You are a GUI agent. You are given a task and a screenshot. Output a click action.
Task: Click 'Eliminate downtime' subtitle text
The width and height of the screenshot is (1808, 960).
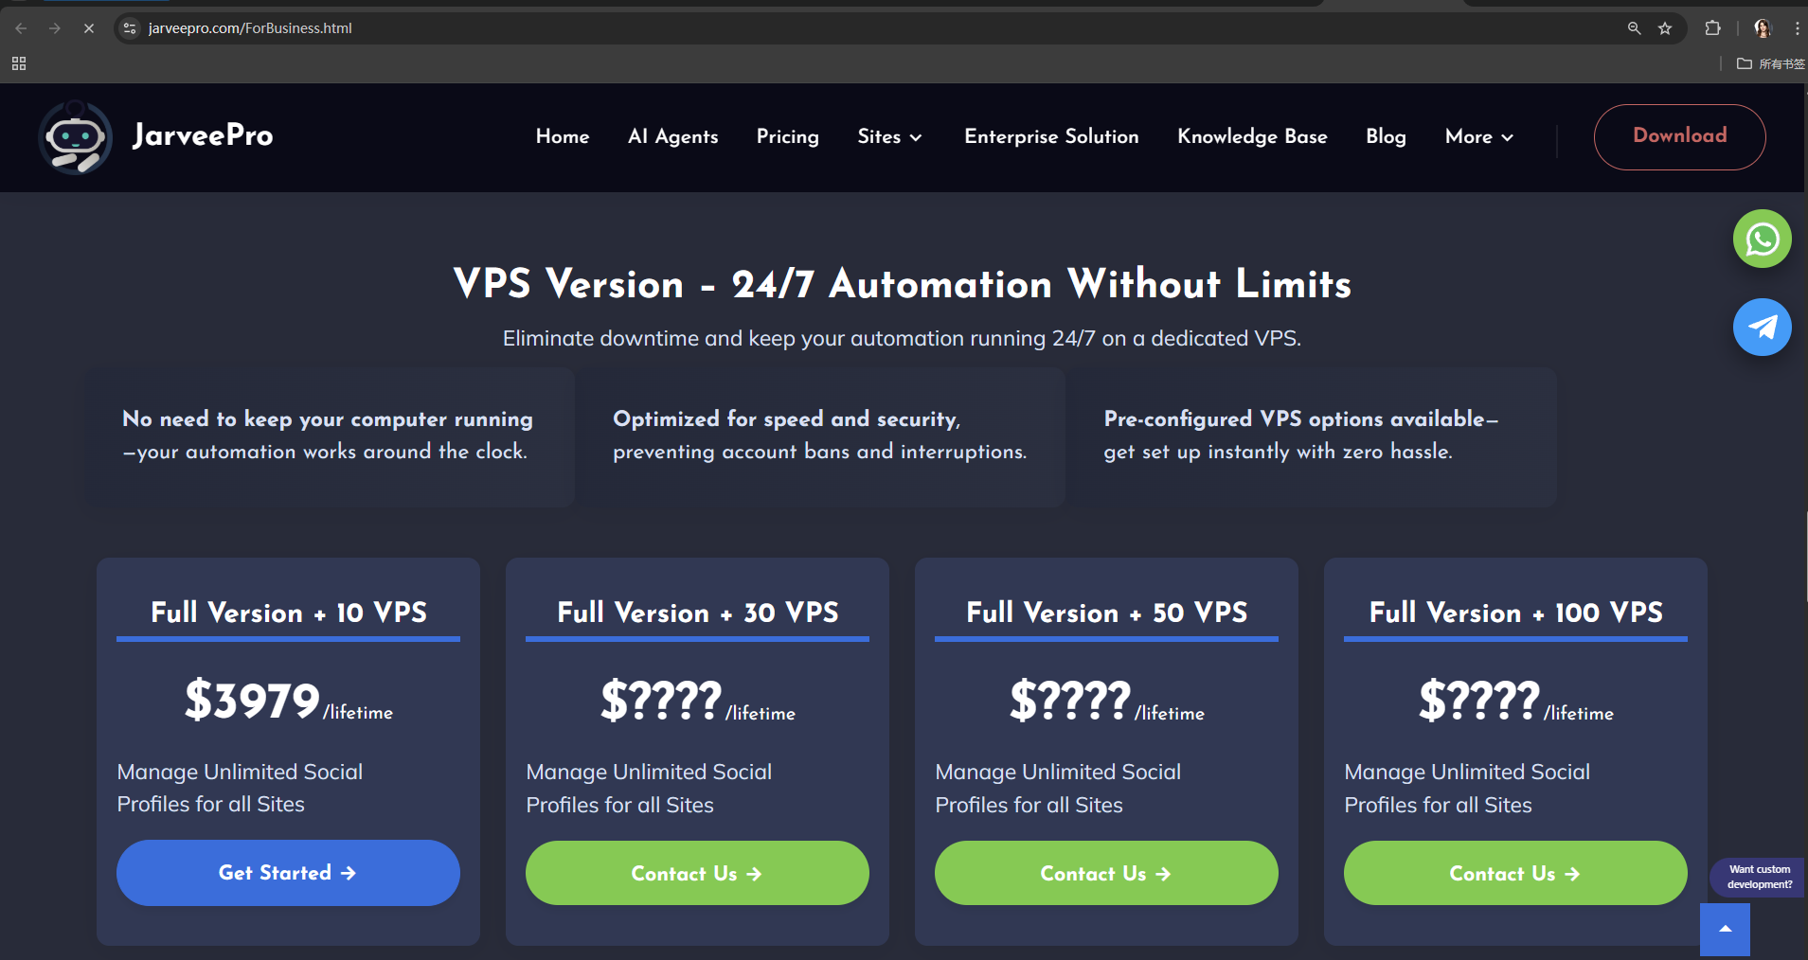click(902, 339)
